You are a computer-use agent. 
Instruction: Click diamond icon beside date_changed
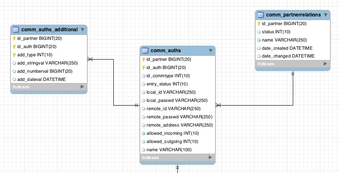(x=259, y=56)
